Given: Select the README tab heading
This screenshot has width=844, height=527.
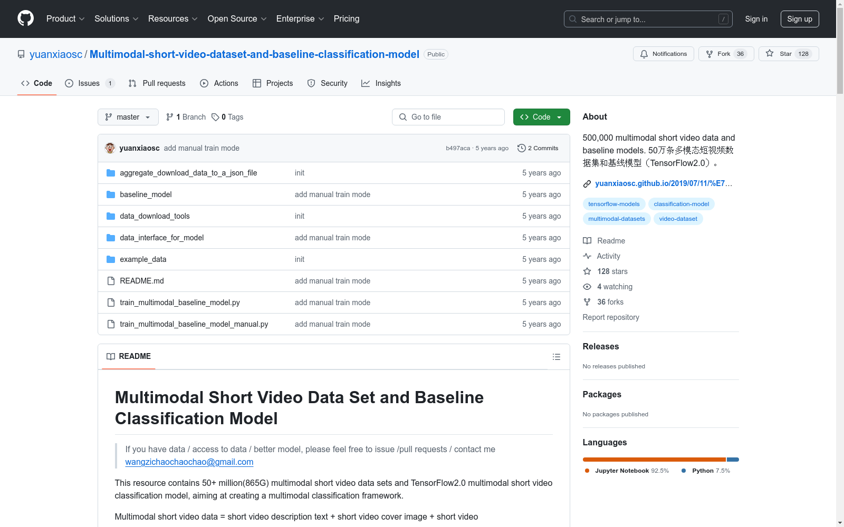Looking at the screenshot, I should click(x=129, y=356).
